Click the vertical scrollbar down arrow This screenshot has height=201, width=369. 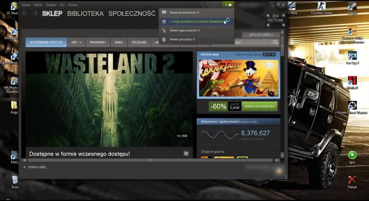282,155
